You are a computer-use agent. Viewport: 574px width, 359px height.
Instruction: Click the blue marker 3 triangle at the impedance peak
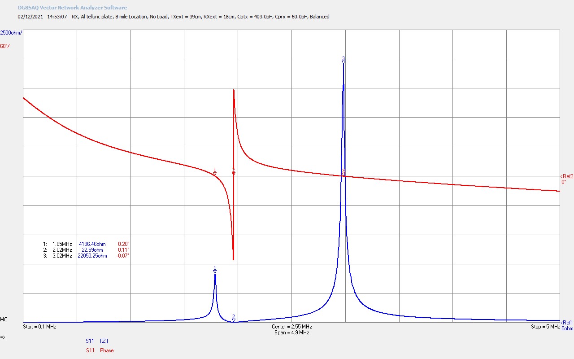coord(344,62)
